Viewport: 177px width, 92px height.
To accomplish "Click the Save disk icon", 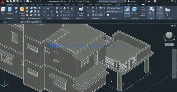I will tap(14, 1).
